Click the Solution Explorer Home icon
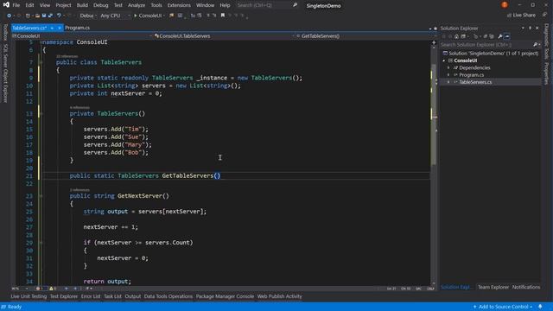This screenshot has height=311, width=553. click(x=456, y=36)
